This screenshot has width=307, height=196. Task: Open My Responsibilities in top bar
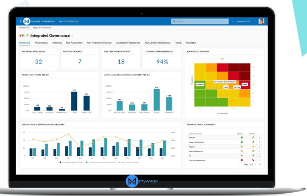(69, 22)
